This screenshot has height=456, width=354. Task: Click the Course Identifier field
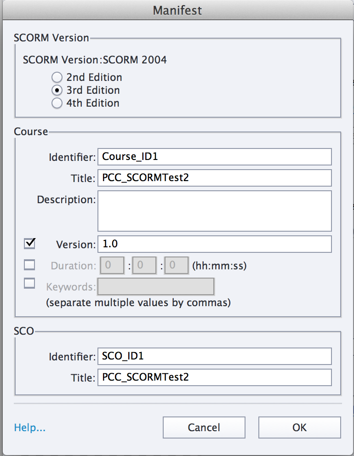pos(214,156)
